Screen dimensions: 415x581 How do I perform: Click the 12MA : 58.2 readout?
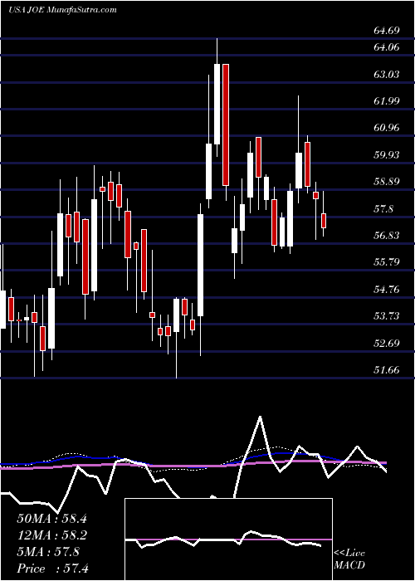click(x=51, y=535)
